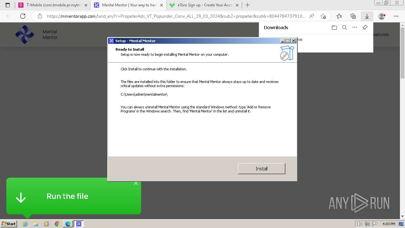Click Ready to Install heading
Image resolution: width=405 pixels, height=228 pixels.
click(130, 49)
